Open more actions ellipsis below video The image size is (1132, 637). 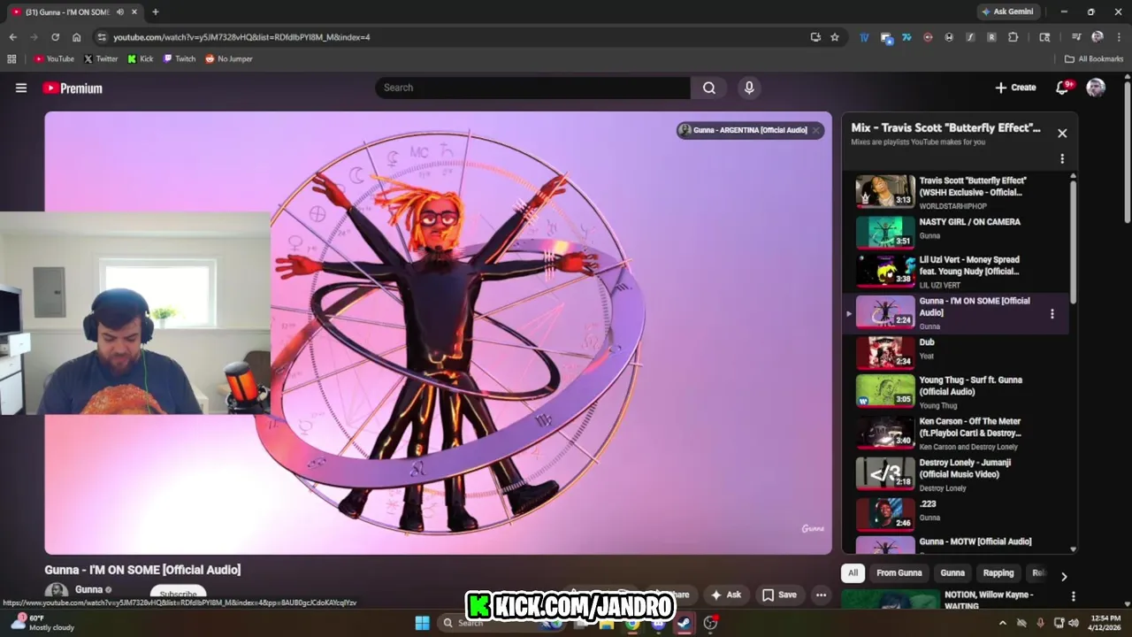(821, 595)
